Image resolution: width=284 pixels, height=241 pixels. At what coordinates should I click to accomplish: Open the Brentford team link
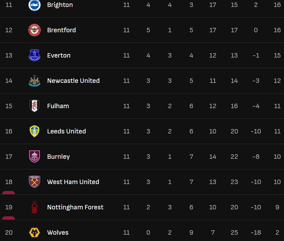click(61, 30)
